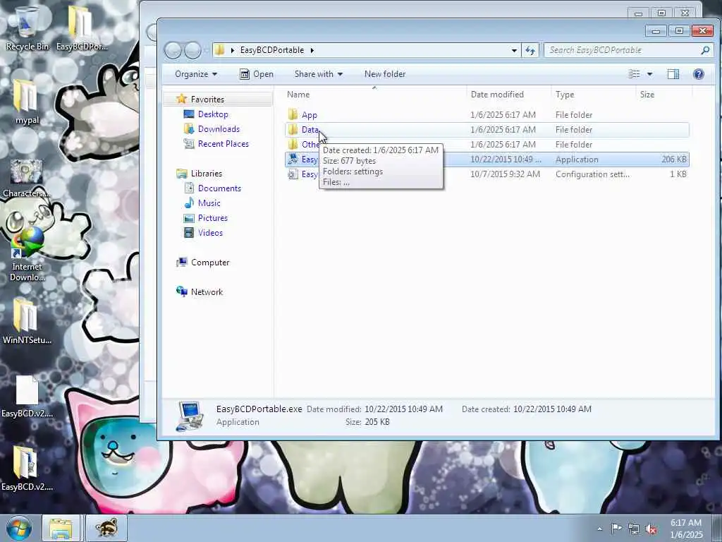Click the muted volume tray icon
The width and height of the screenshot is (722, 542).
tap(651, 529)
